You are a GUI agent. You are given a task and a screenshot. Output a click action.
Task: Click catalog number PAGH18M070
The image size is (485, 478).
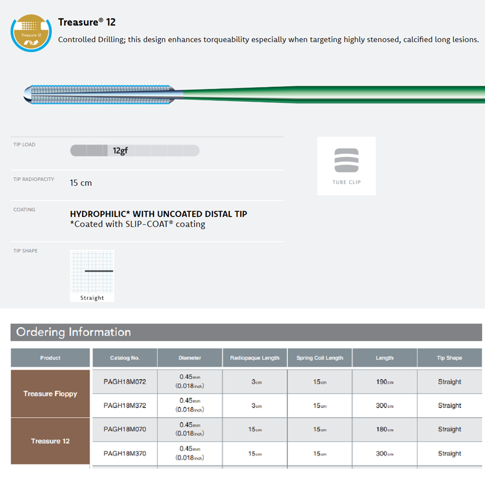tap(124, 429)
